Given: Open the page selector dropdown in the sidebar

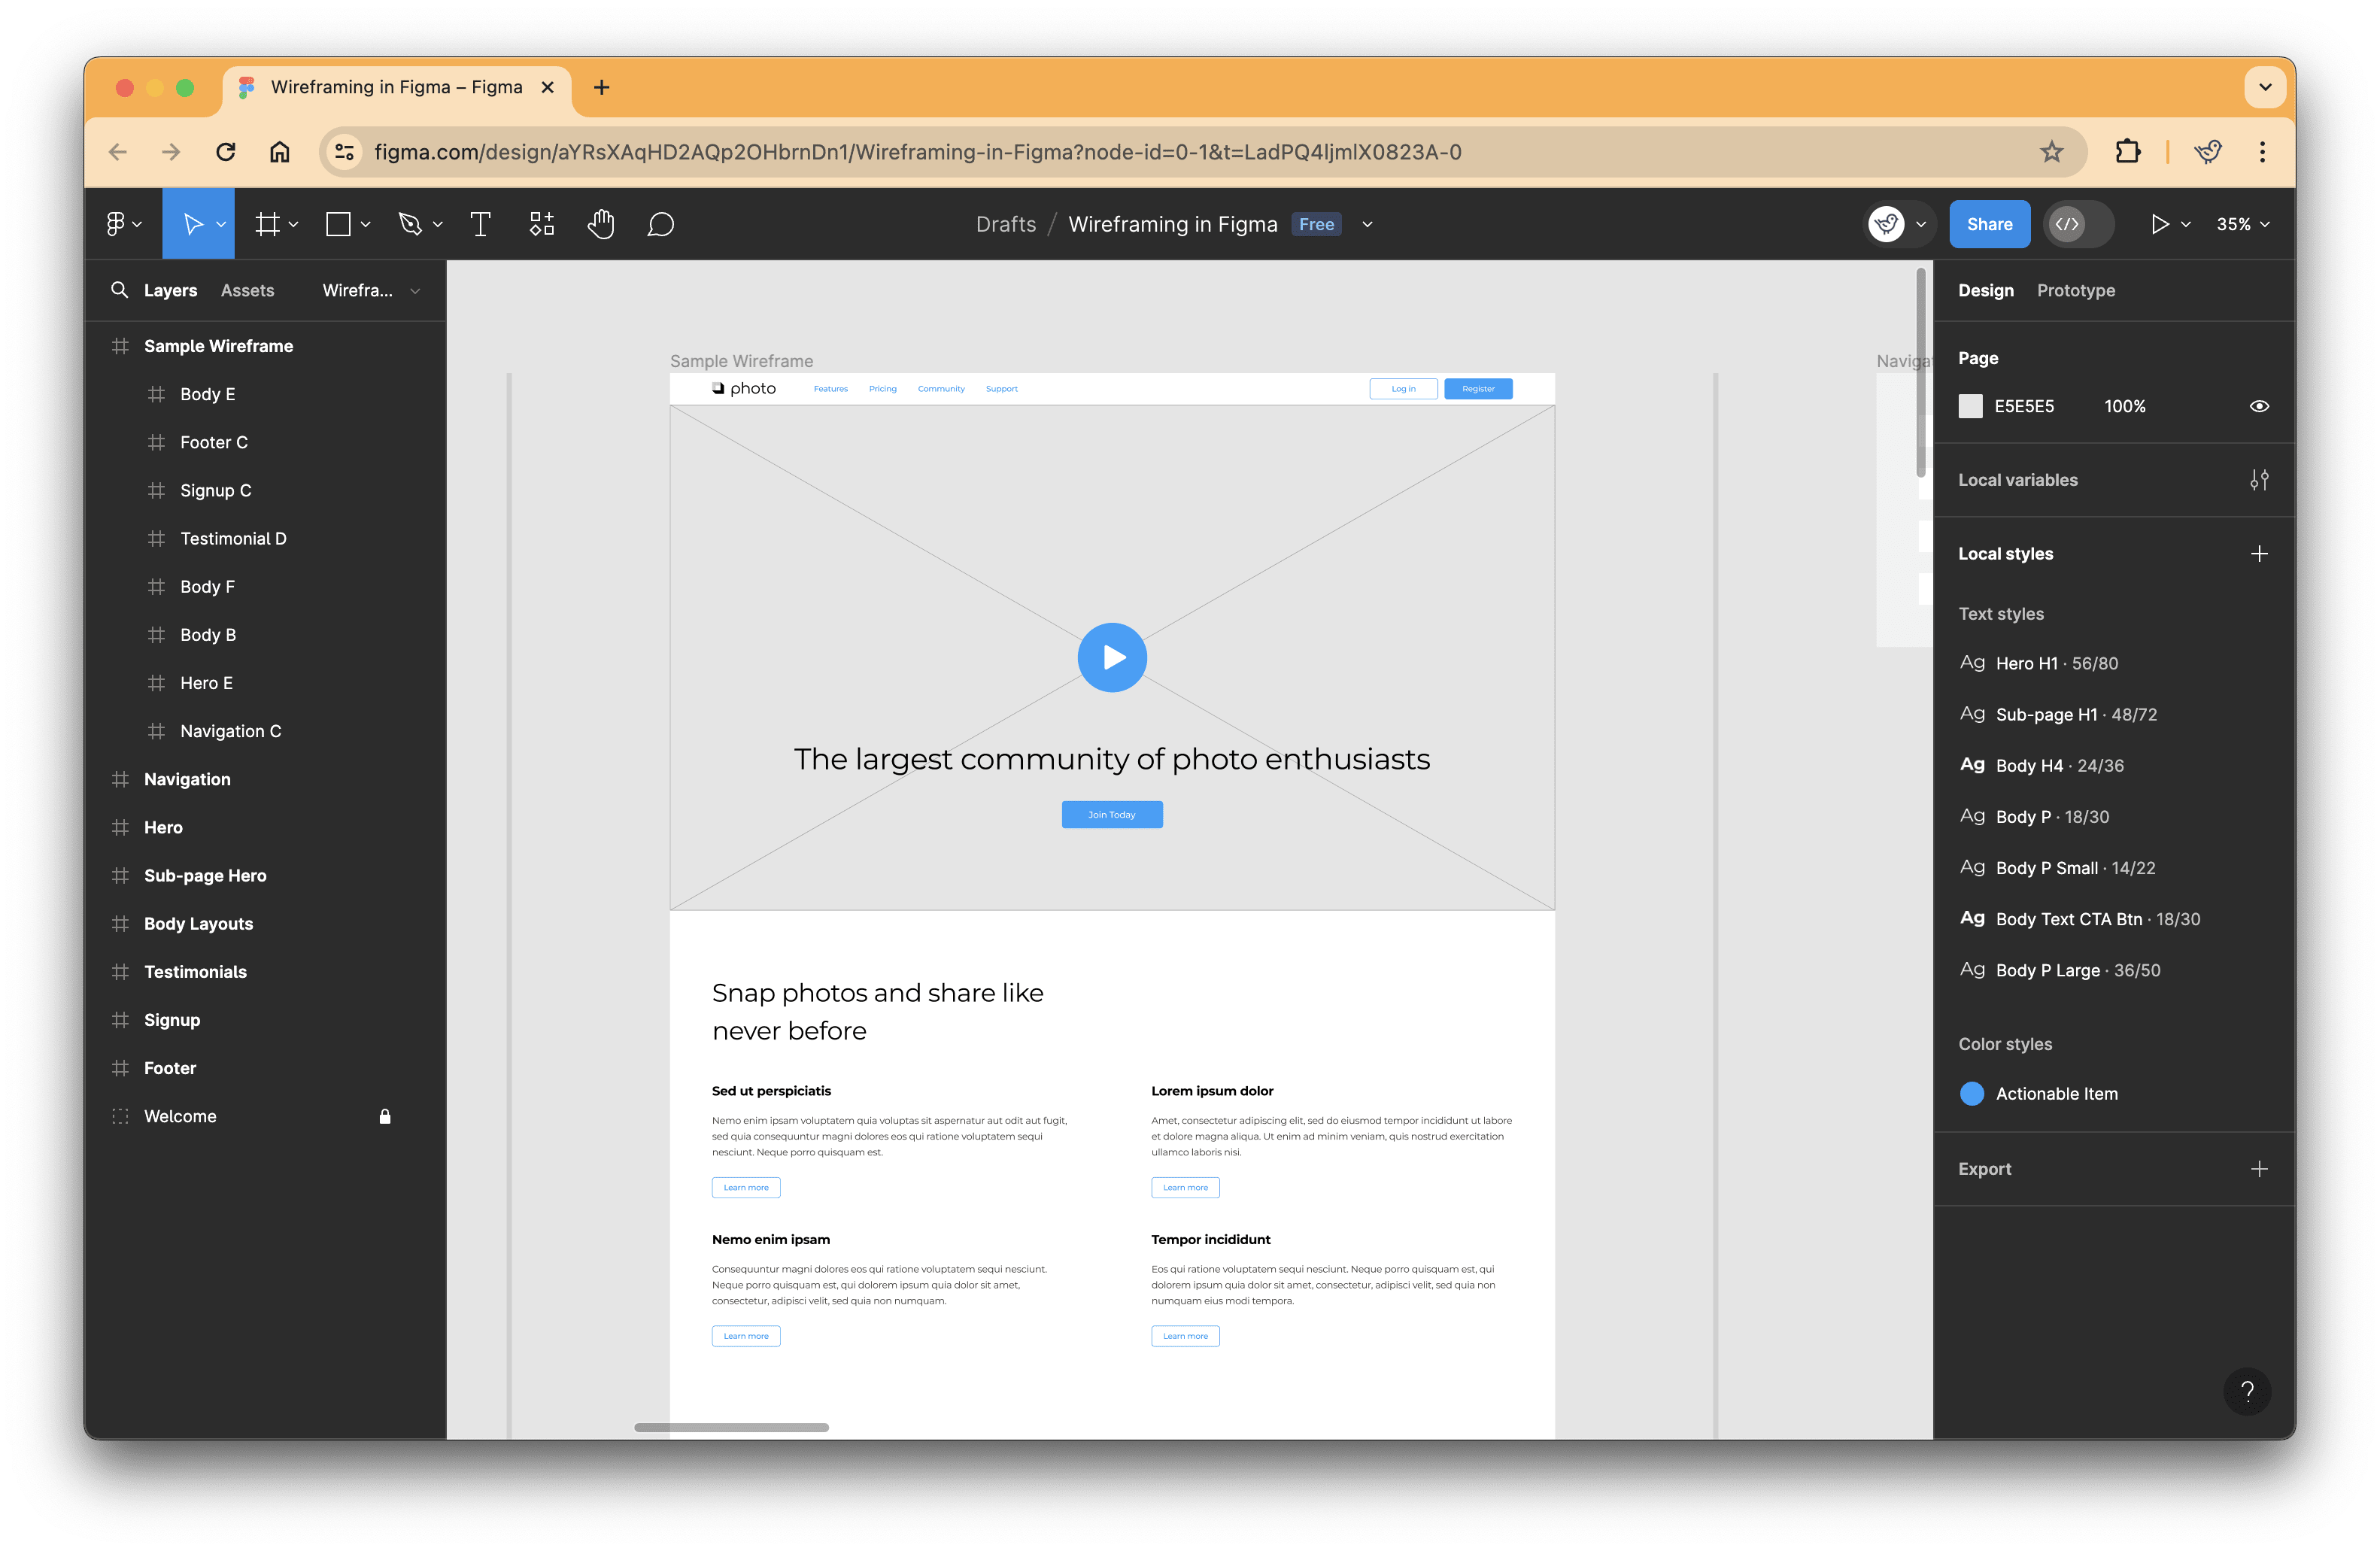Looking at the screenshot, I should pos(370,290).
